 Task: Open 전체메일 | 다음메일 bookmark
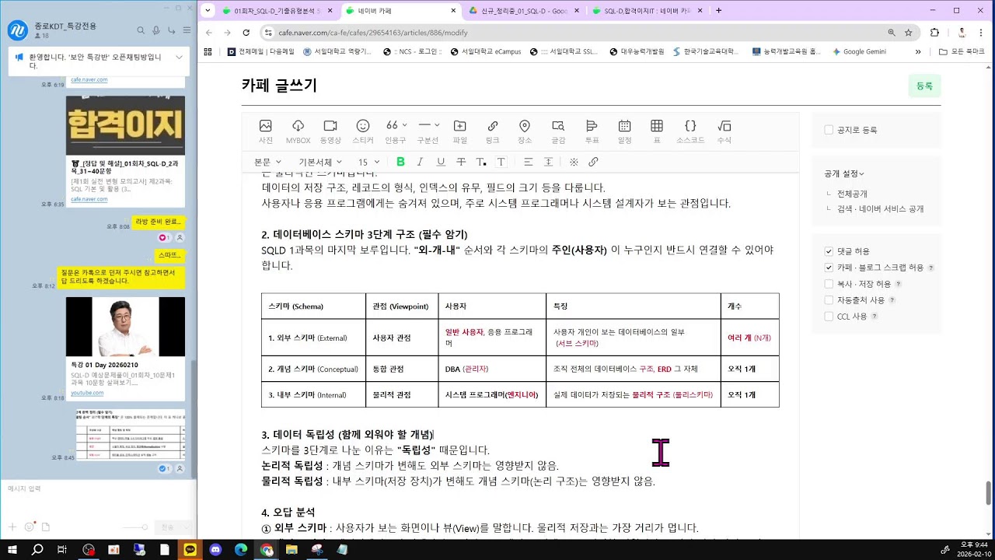[261, 51]
